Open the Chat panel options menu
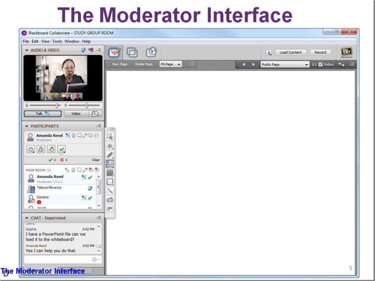The height and width of the screenshot is (281, 375). tap(99, 218)
